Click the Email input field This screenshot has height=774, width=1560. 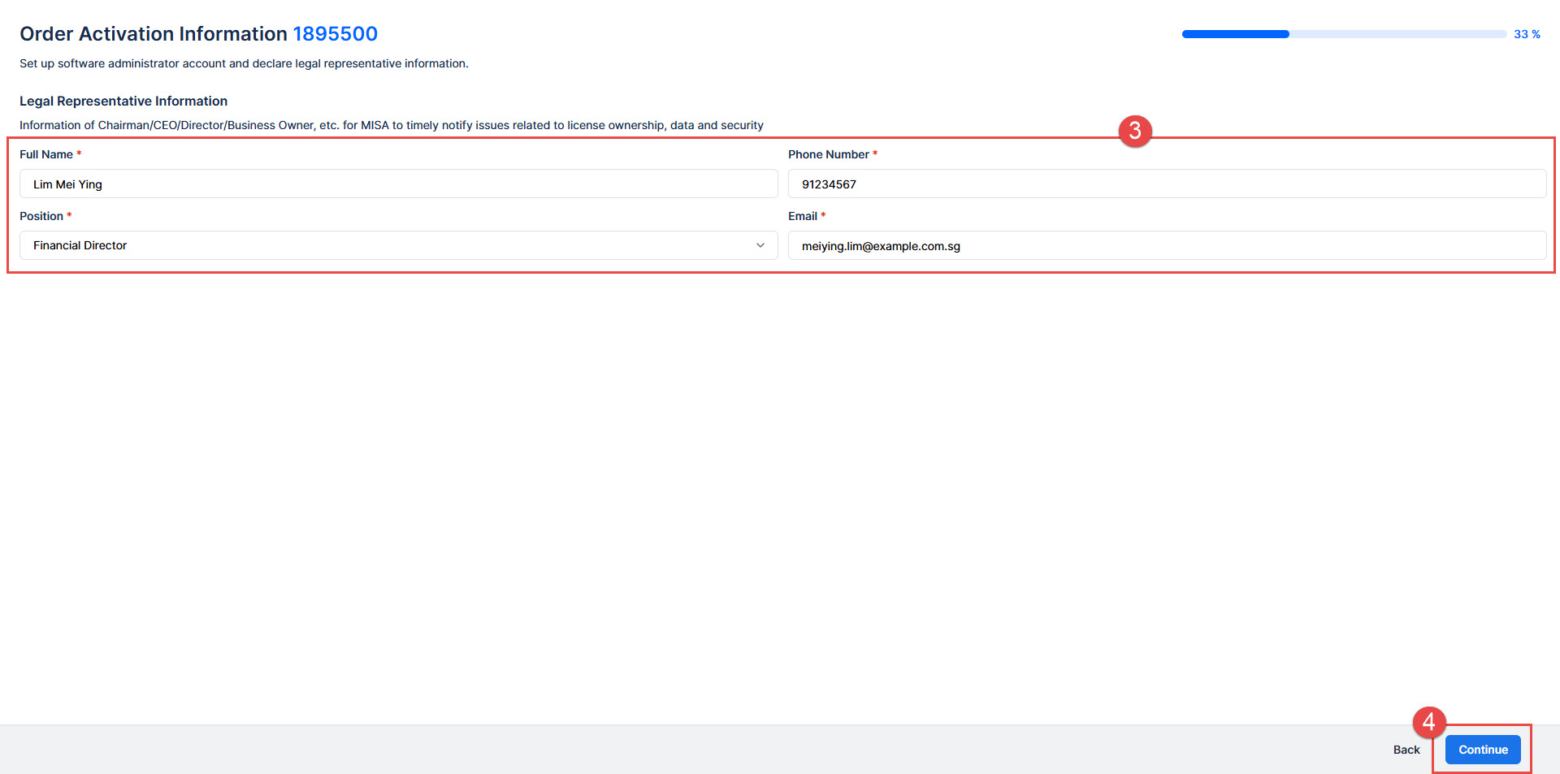1167,245
